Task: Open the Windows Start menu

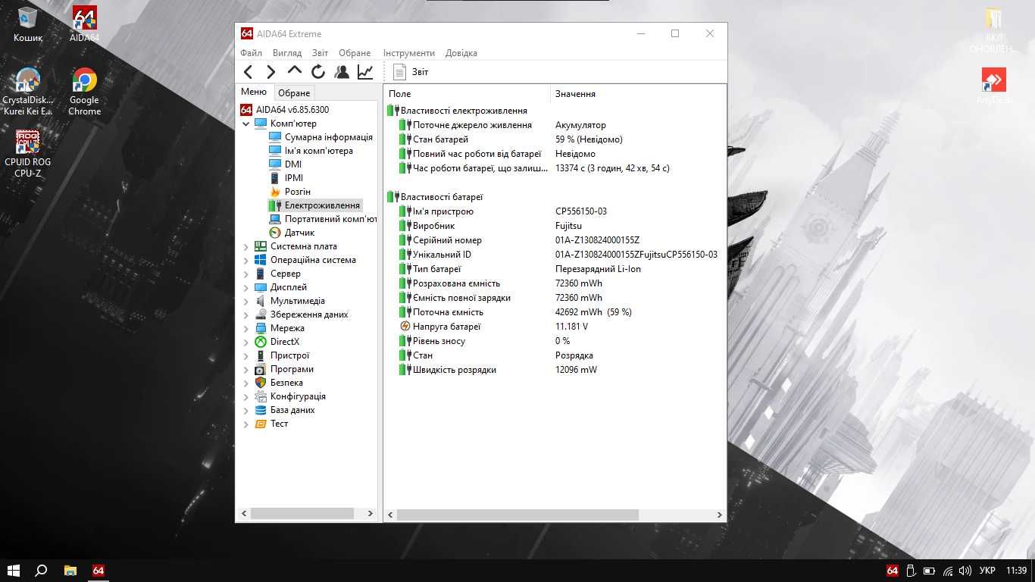Action: click(13, 571)
